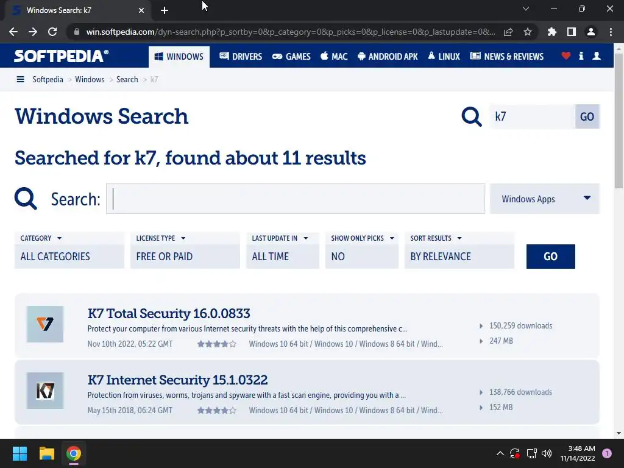This screenshot has width=624, height=468.
Task: Click the volume speaker tray icon
Action: pos(547,453)
